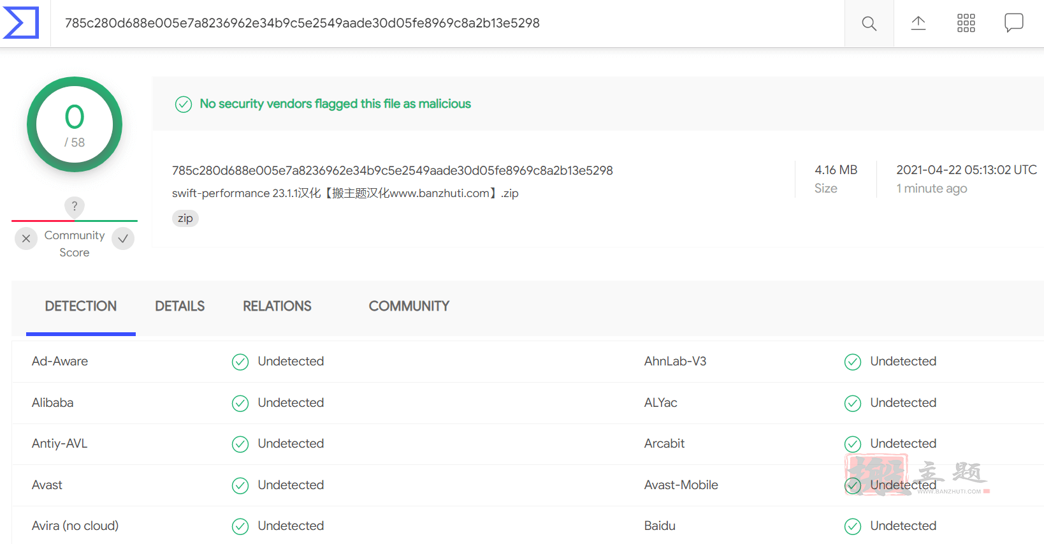
Task: Click Baidu's undetected check icon
Action: tap(853, 527)
